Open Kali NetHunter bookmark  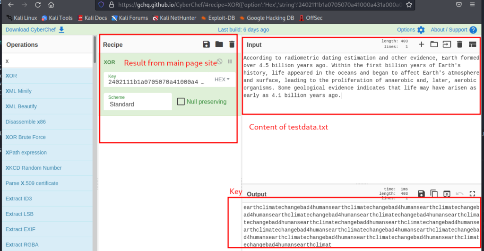[x=174, y=18]
